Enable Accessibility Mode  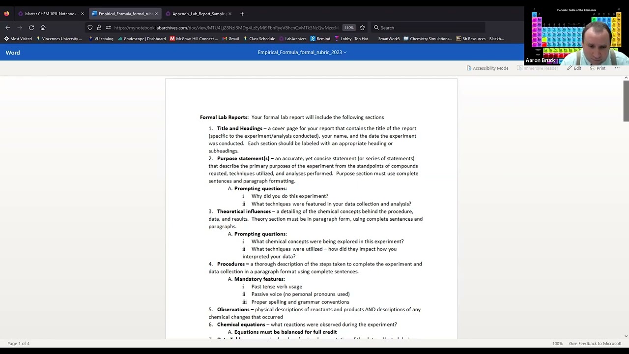pos(487,68)
